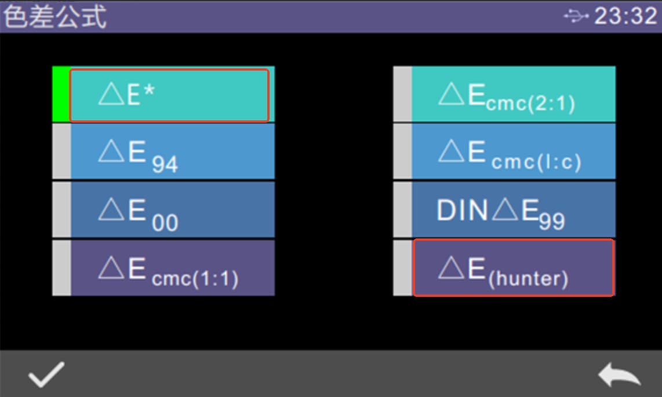Viewport: 662px width, 397px height.
Task: Choose the ΔEcmc(l:c) formula
Action: click(x=513, y=151)
